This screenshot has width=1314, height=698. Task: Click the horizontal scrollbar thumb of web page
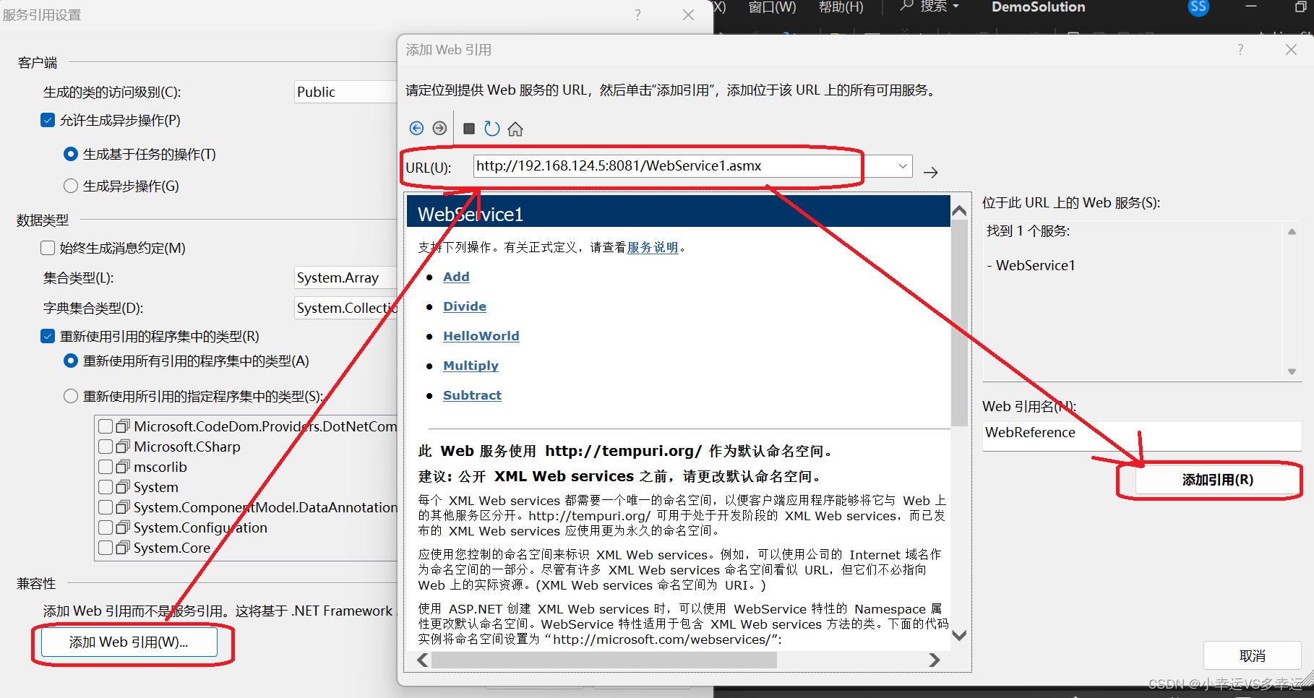[x=604, y=660]
